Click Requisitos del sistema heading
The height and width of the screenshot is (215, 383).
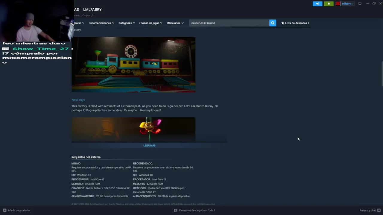pos(86,157)
